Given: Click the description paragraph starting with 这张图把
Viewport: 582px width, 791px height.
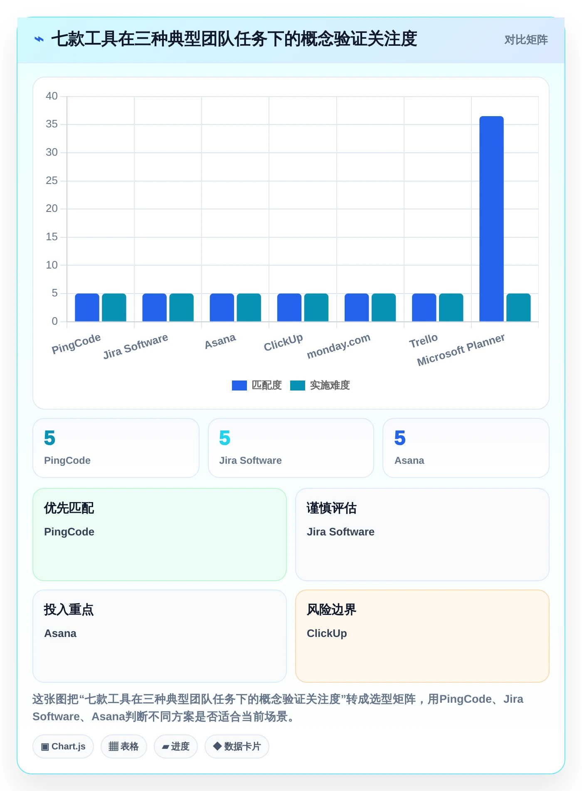Looking at the screenshot, I should pos(278,708).
